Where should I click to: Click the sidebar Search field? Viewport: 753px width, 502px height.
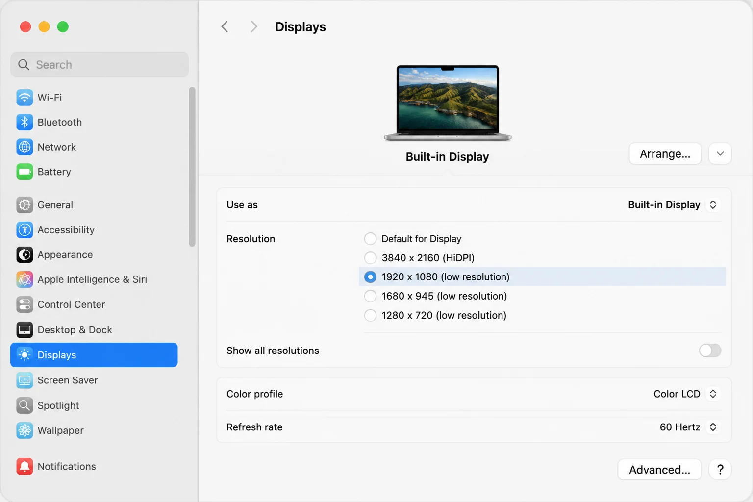[100, 65]
